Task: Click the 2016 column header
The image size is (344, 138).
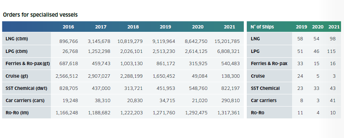Action: 68,27
